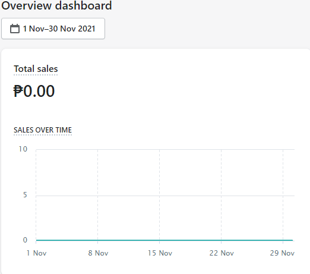This screenshot has width=310, height=274.
Task: Click the y-axis value 0
Action: point(25,240)
